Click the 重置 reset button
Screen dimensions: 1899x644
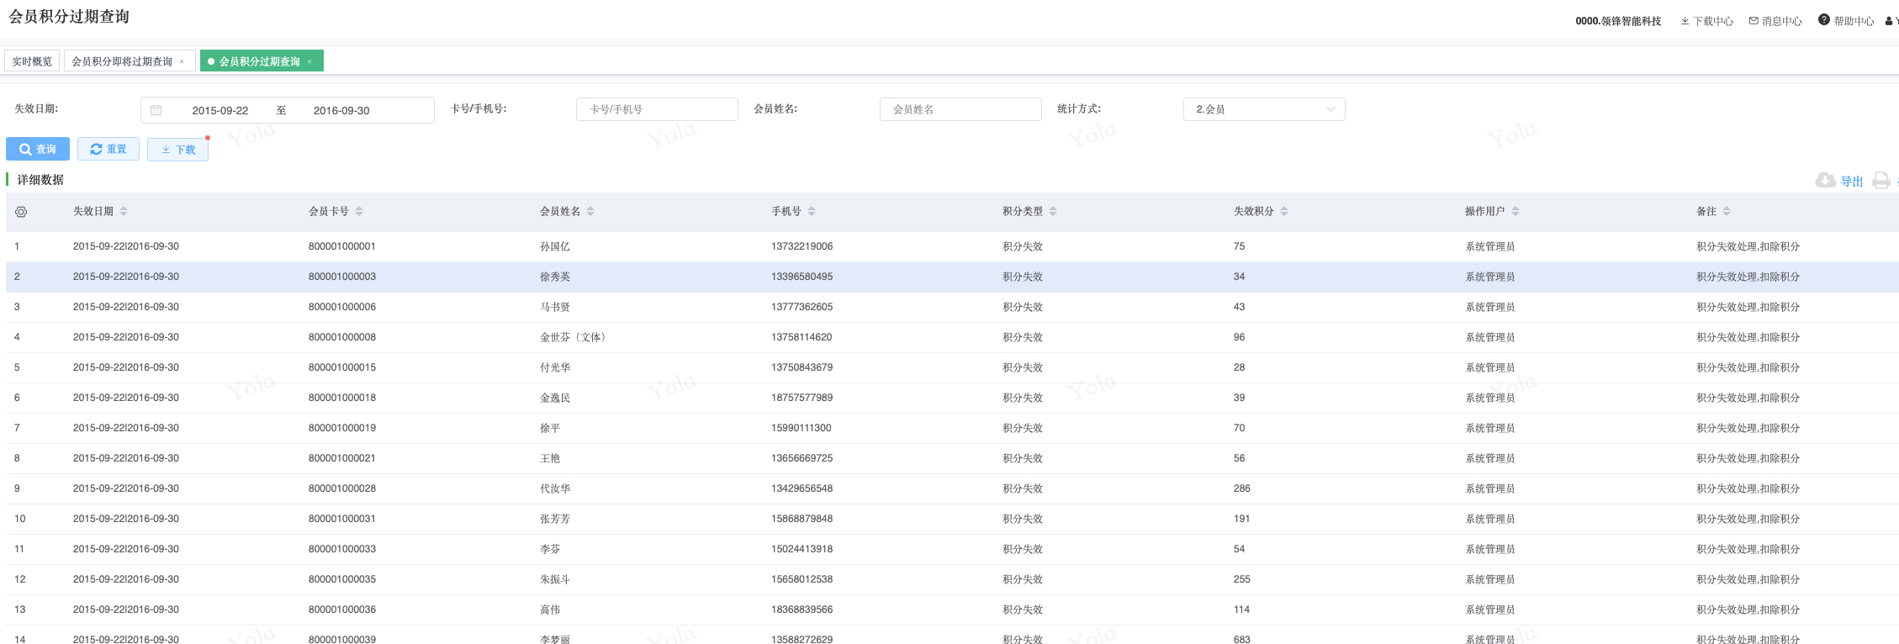(108, 149)
